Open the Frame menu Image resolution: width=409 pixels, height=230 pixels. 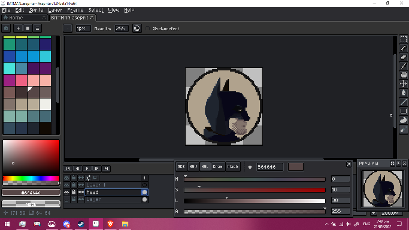coord(75,10)
